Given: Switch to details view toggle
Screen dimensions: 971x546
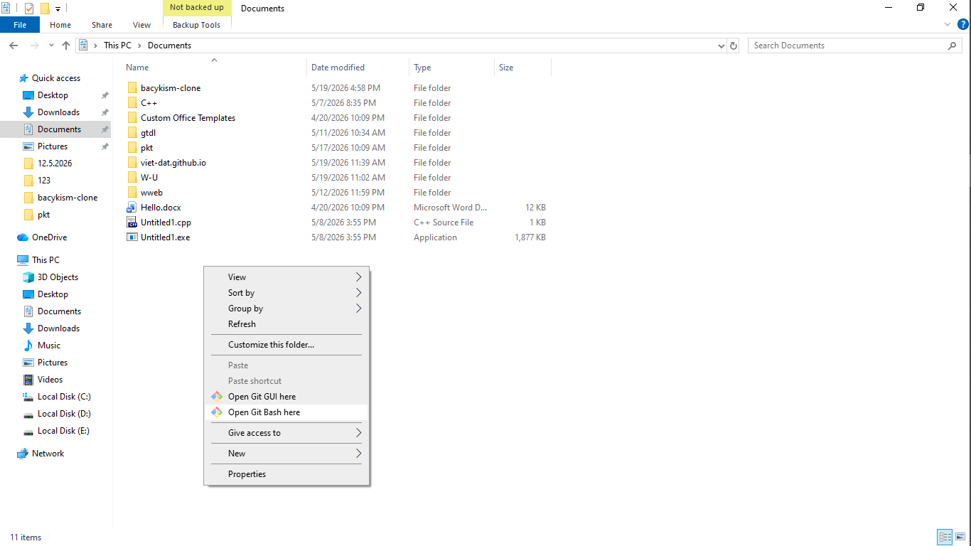Looking at the screenshot, I should (945, 537).
